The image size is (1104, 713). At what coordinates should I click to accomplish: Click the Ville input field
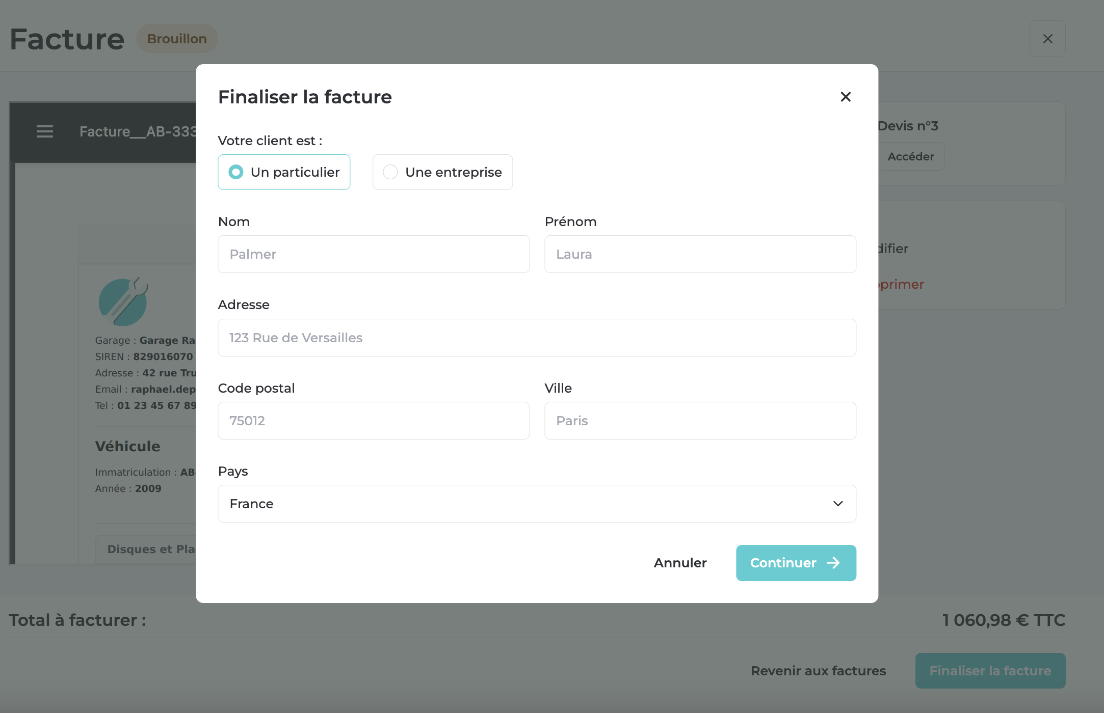click(x=700, y=421)
